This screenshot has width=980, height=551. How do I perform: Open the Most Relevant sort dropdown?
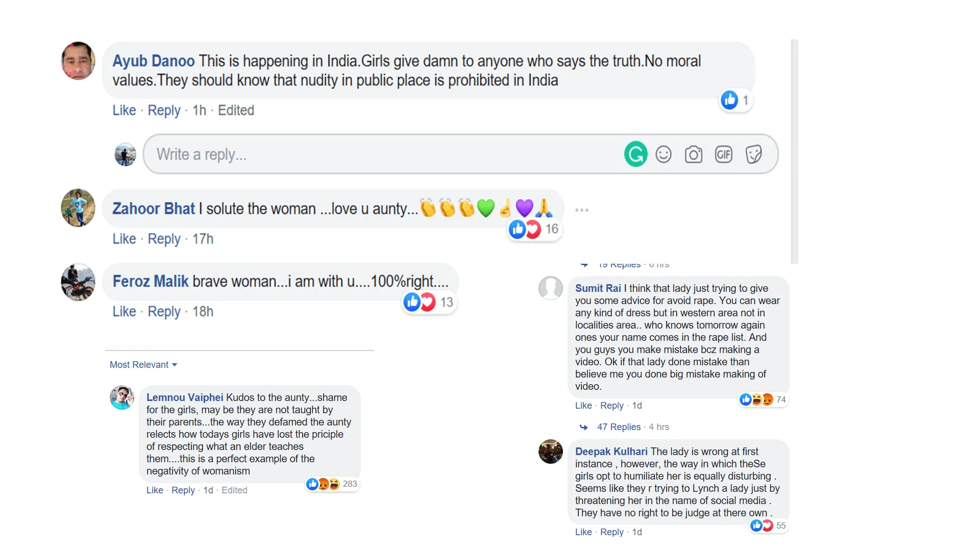tap(143, 364)
